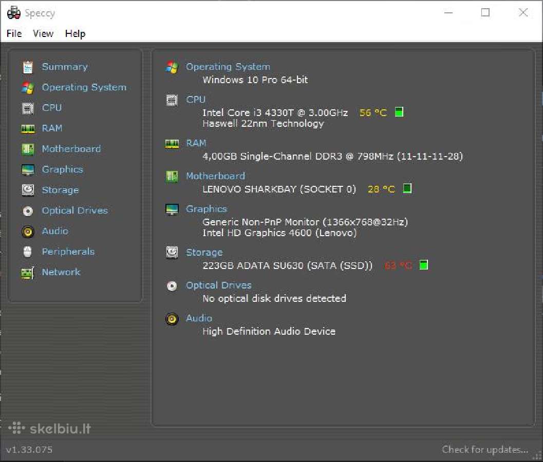The image size is (543, 462).
Task: Click version number v1.33.075 in status bar
Action: 29,450
